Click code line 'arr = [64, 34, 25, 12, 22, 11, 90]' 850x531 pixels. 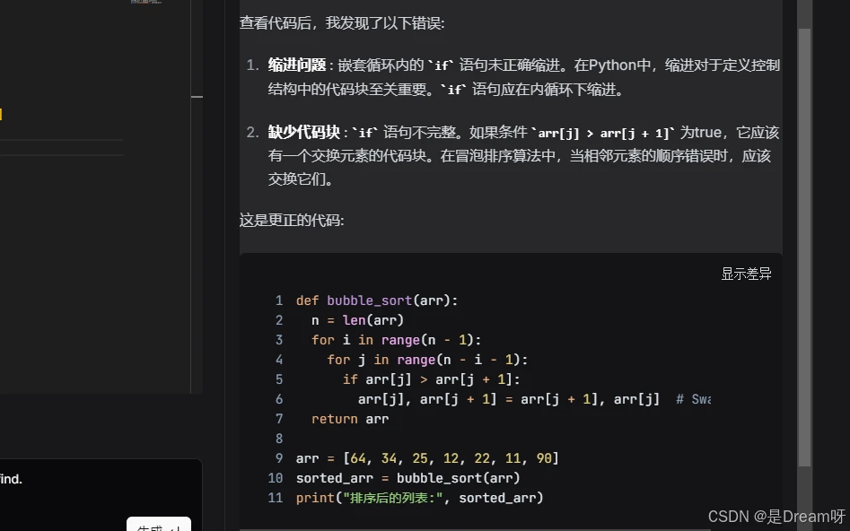(427, 458)
